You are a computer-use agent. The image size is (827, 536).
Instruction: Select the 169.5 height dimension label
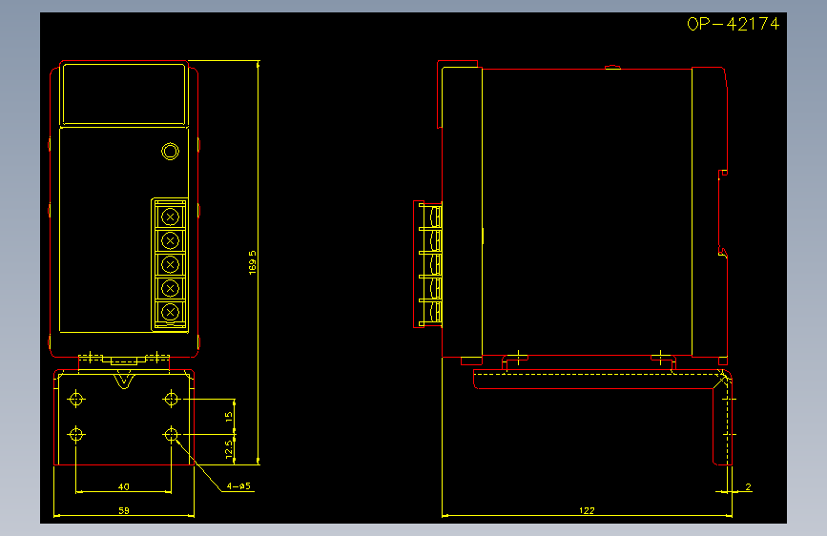coord(253,262)
